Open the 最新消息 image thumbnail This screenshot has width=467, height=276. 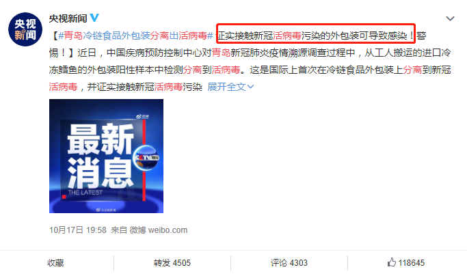[107, 156]
